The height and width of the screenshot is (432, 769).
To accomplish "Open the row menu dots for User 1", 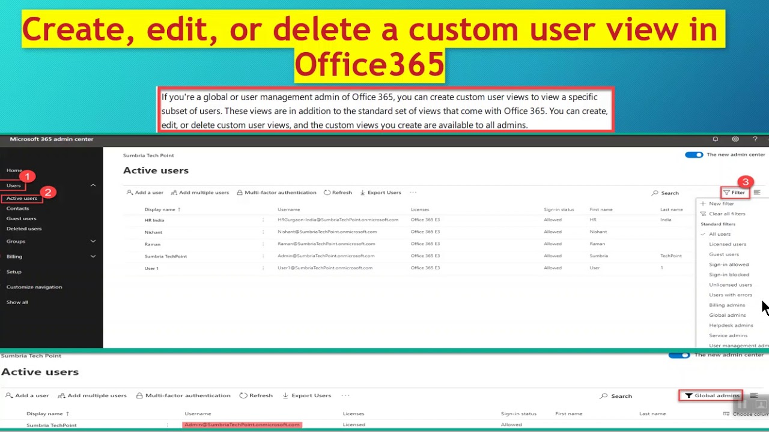I will click(x=263, y=268).
